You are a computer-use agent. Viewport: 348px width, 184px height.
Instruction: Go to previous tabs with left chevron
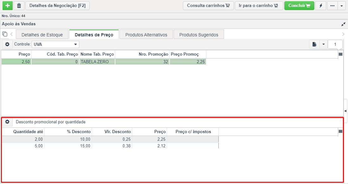[11, 34]
